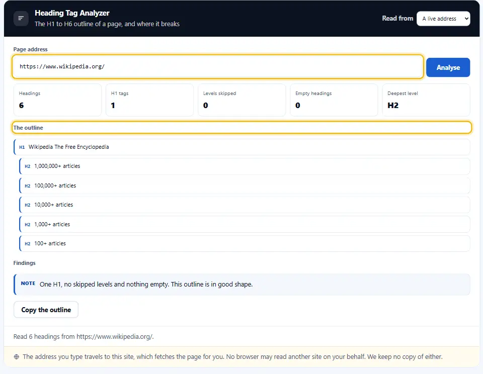
Task: Focus the Page address input field
Action: pyautogui.click(x=218, y=66)
